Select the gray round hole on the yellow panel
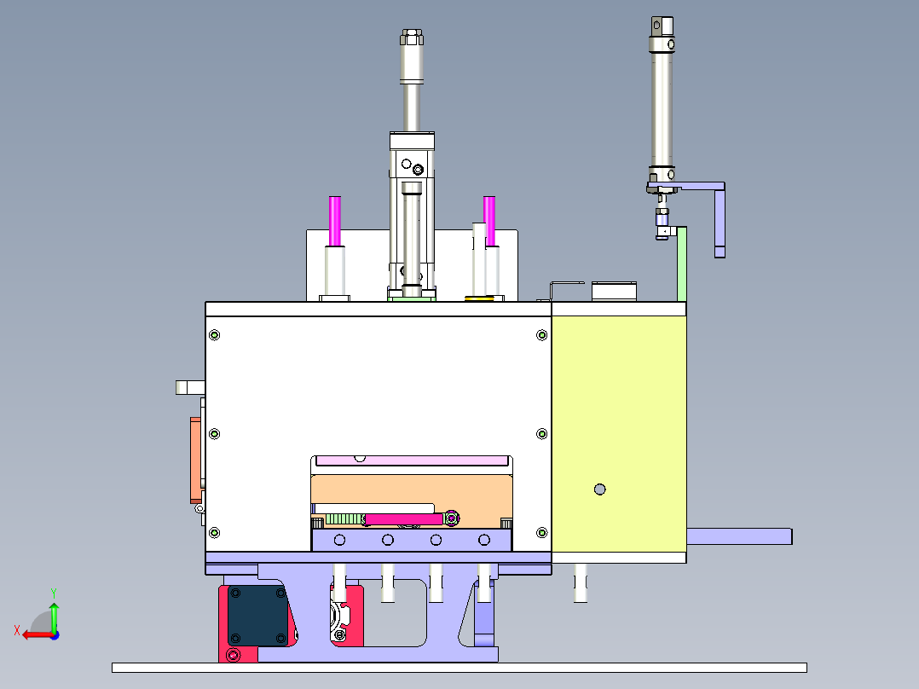919x689 pixels. pyautogui.click(x=599, y=489)
